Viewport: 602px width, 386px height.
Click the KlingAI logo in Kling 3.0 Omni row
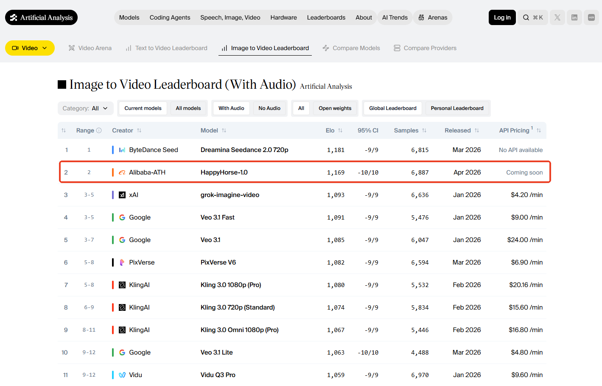coord(122,330)
